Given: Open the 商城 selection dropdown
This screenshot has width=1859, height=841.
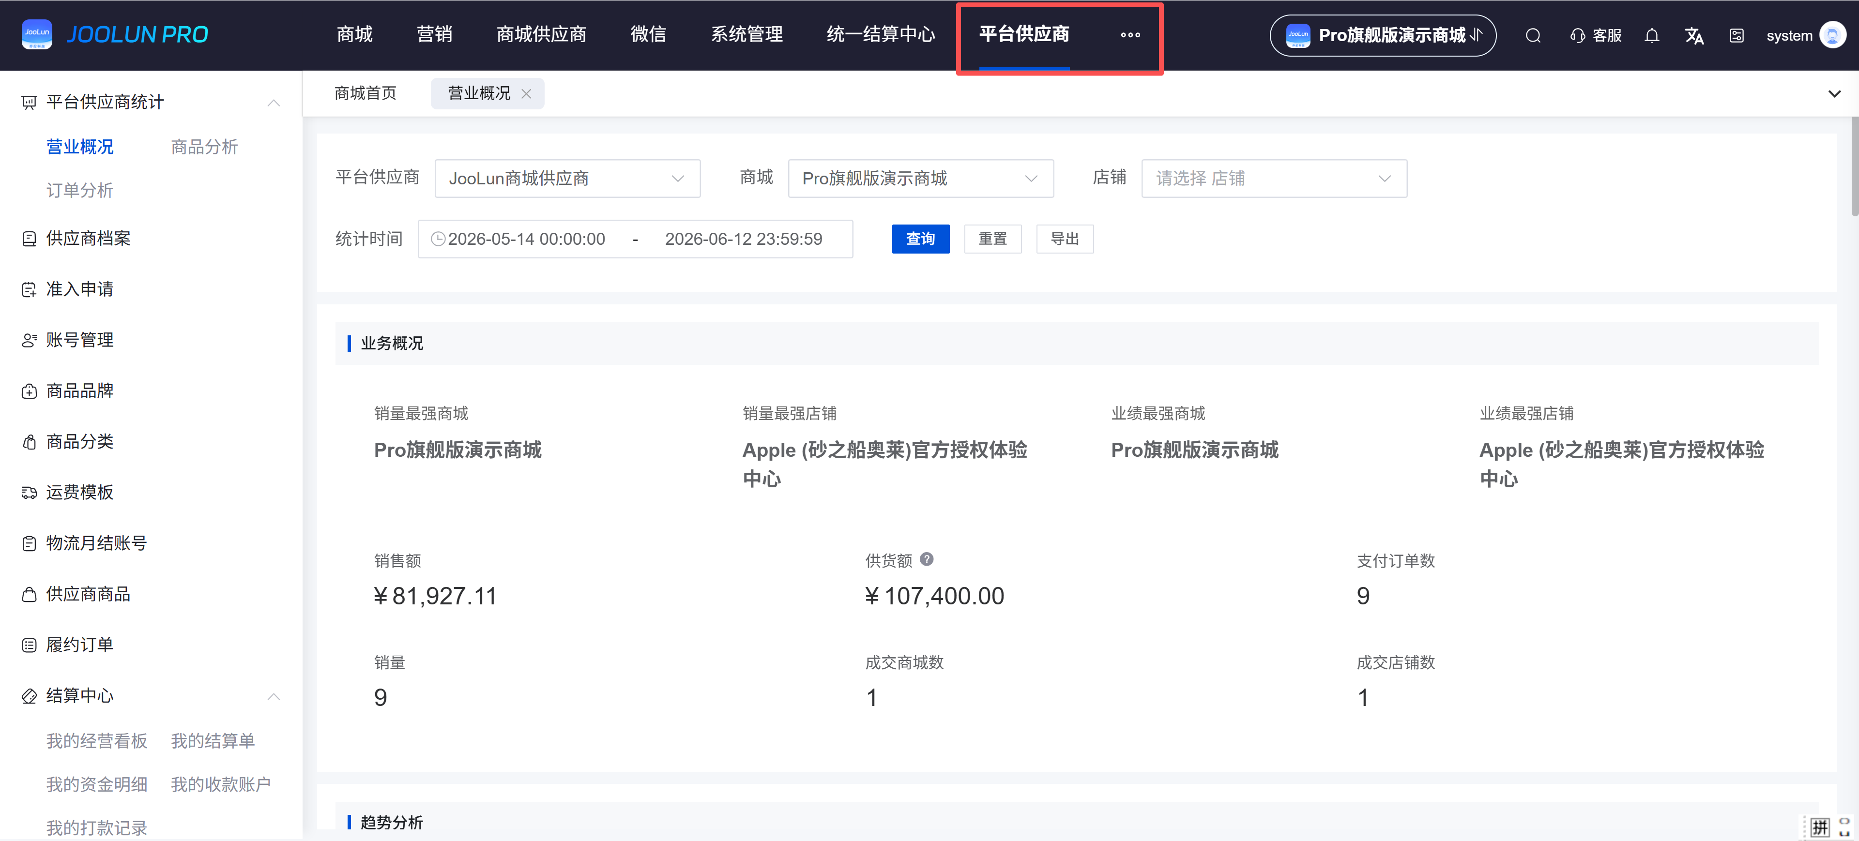Looking at the screenshot, I should [920, 178].
